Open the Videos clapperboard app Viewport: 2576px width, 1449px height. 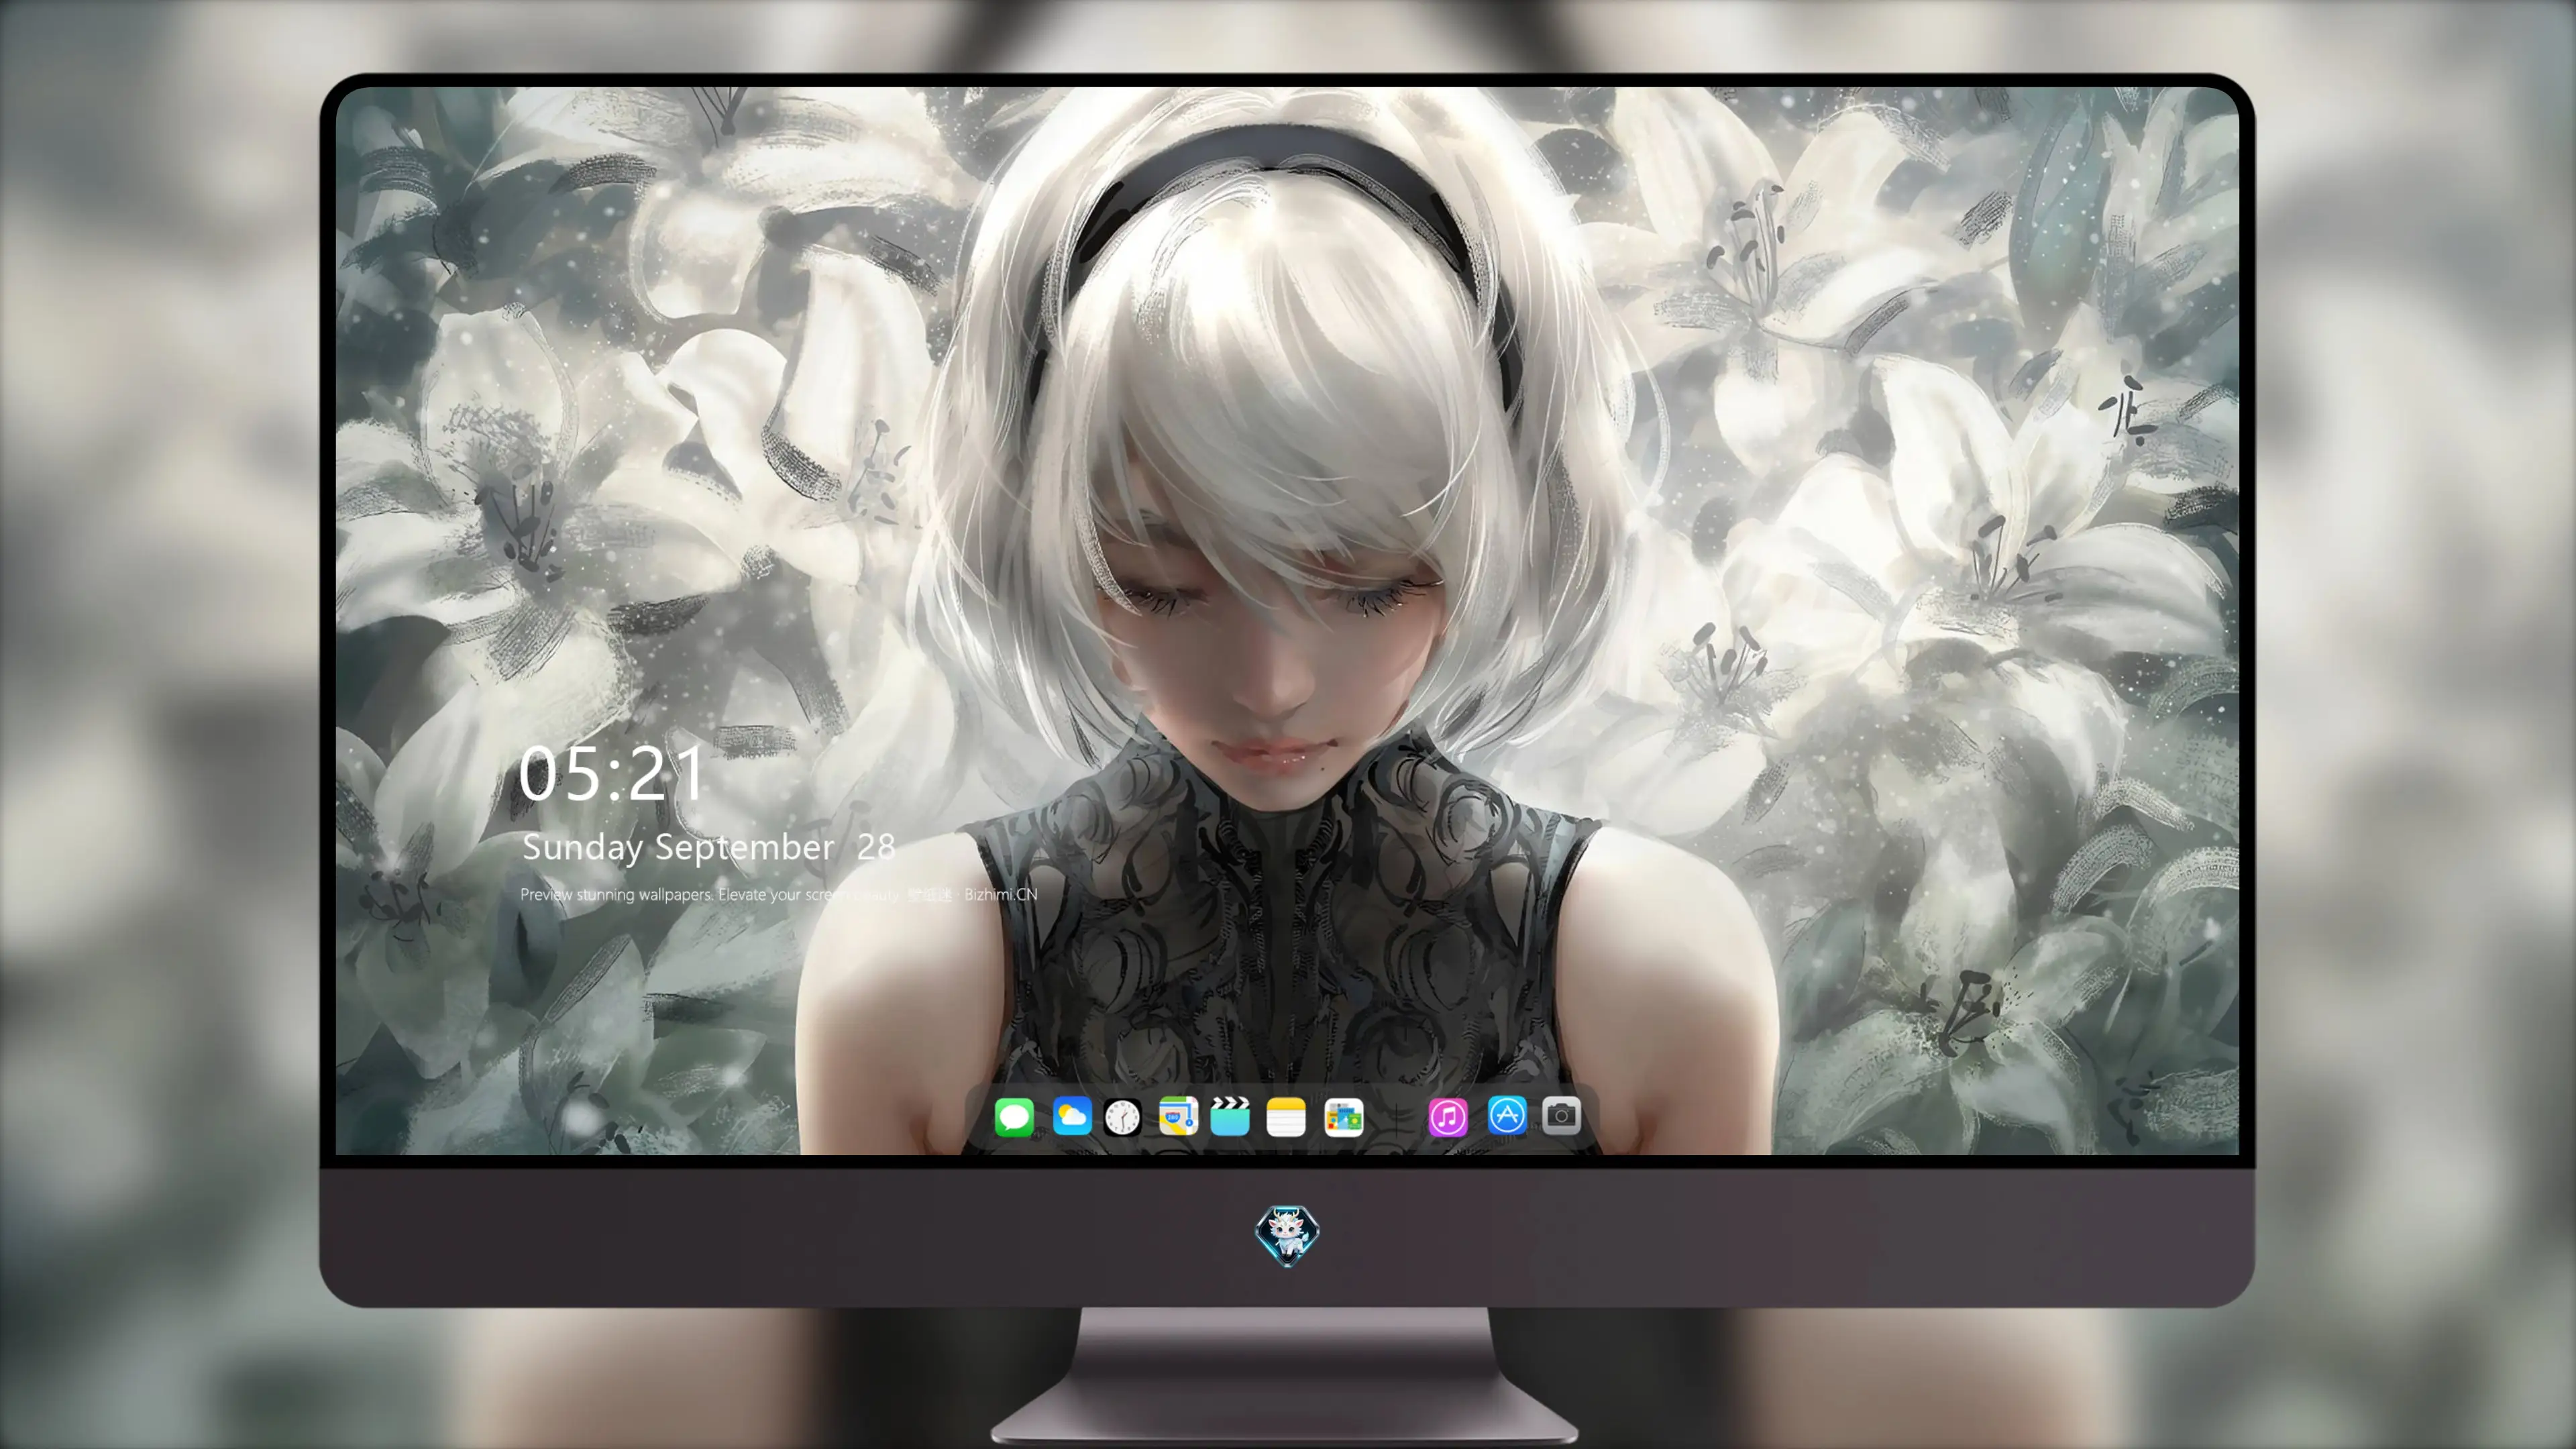[x=1230, y=1116]
